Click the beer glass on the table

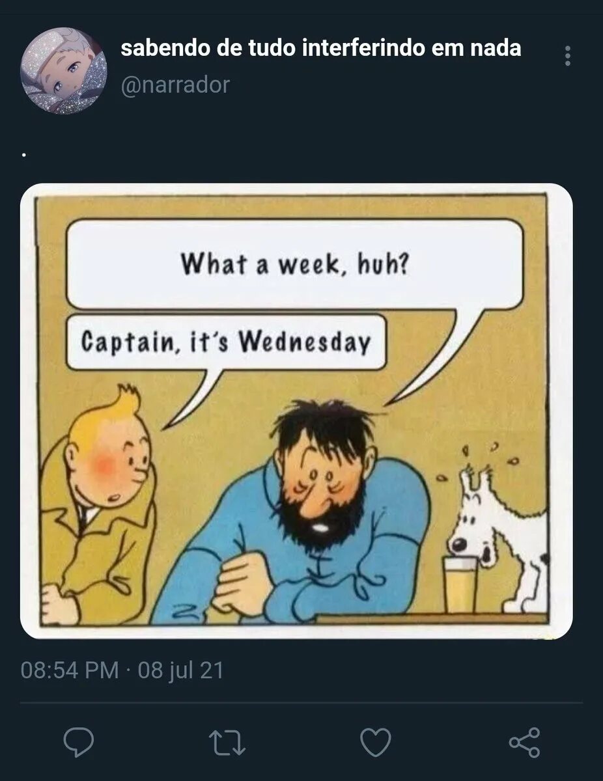click(x=460, y=584)
